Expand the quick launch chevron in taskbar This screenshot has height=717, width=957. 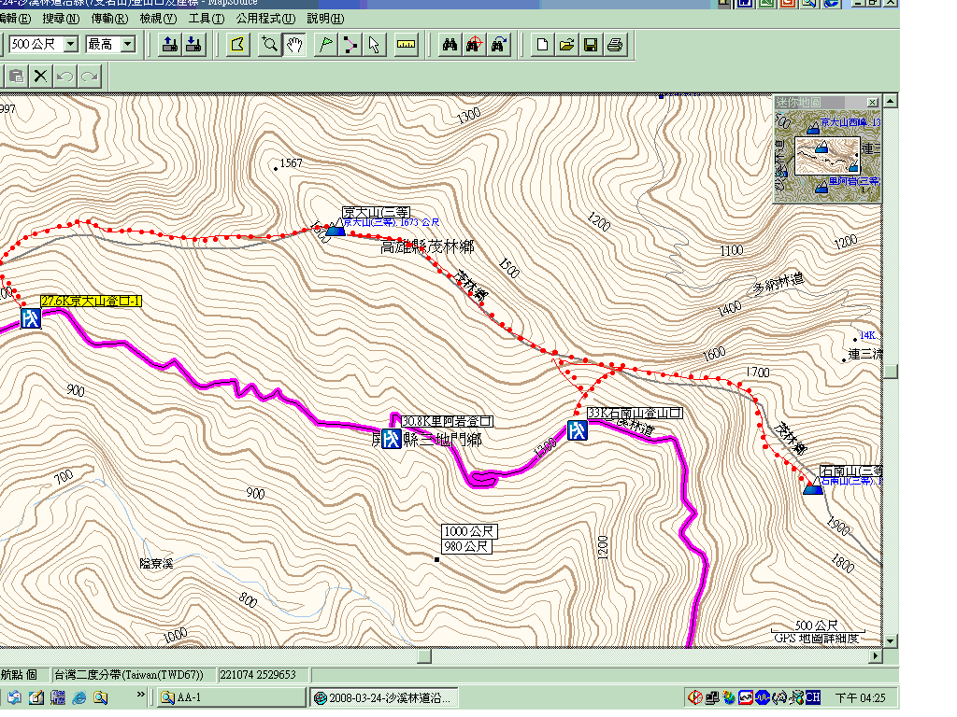click(x=141, y=694)
